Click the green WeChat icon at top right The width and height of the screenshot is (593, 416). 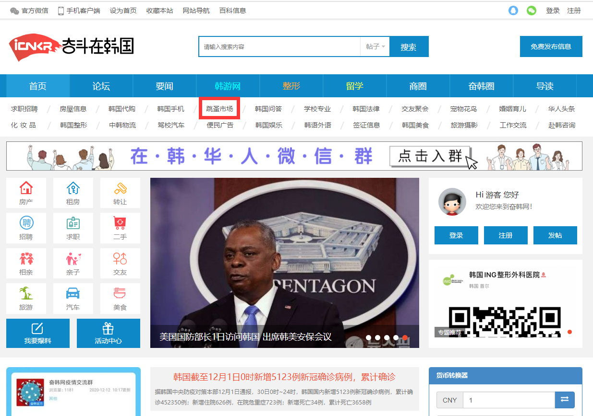click(x=531, y=11)
